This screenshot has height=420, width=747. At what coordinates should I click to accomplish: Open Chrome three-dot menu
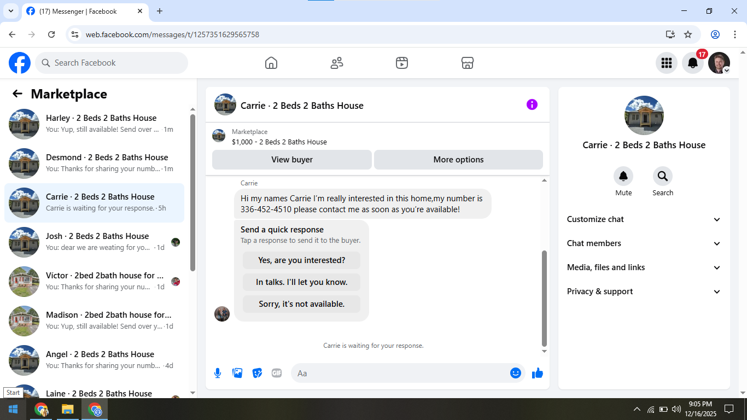pos(735,34)
